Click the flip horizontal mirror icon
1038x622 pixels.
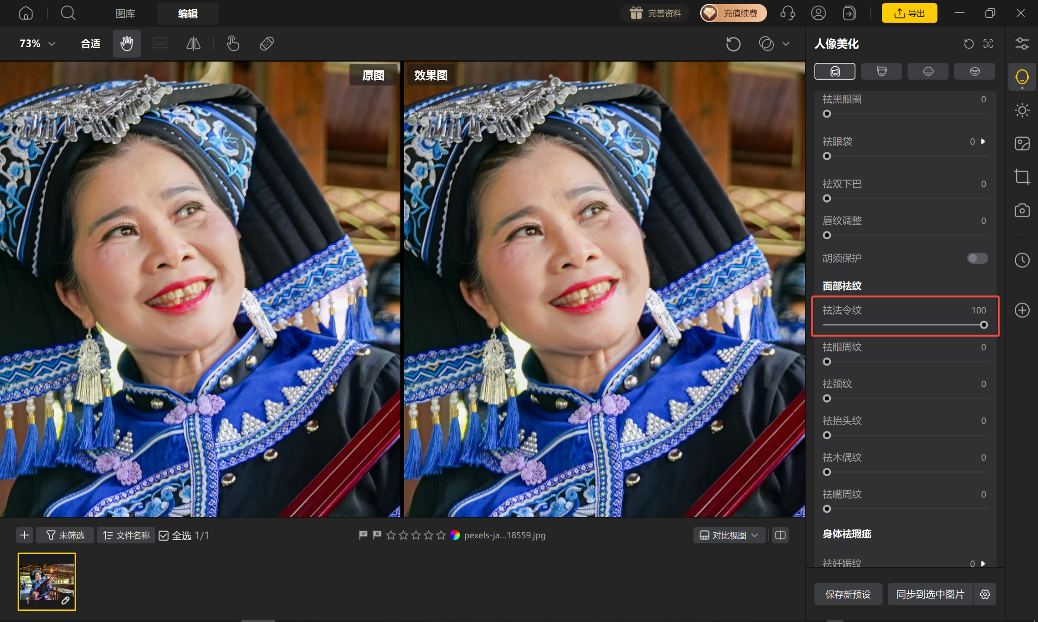193,44
